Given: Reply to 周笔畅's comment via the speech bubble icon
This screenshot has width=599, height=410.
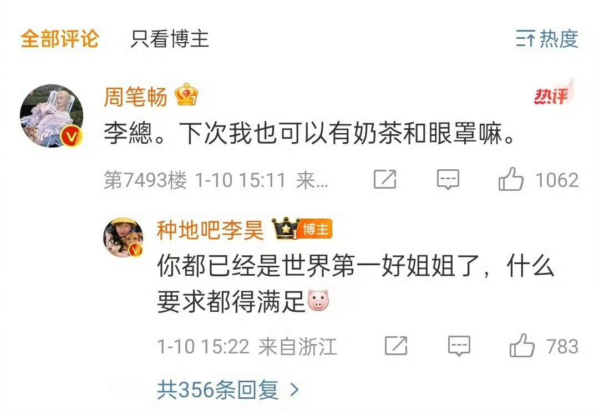Looking at the screenshot, I should (448, 179).
